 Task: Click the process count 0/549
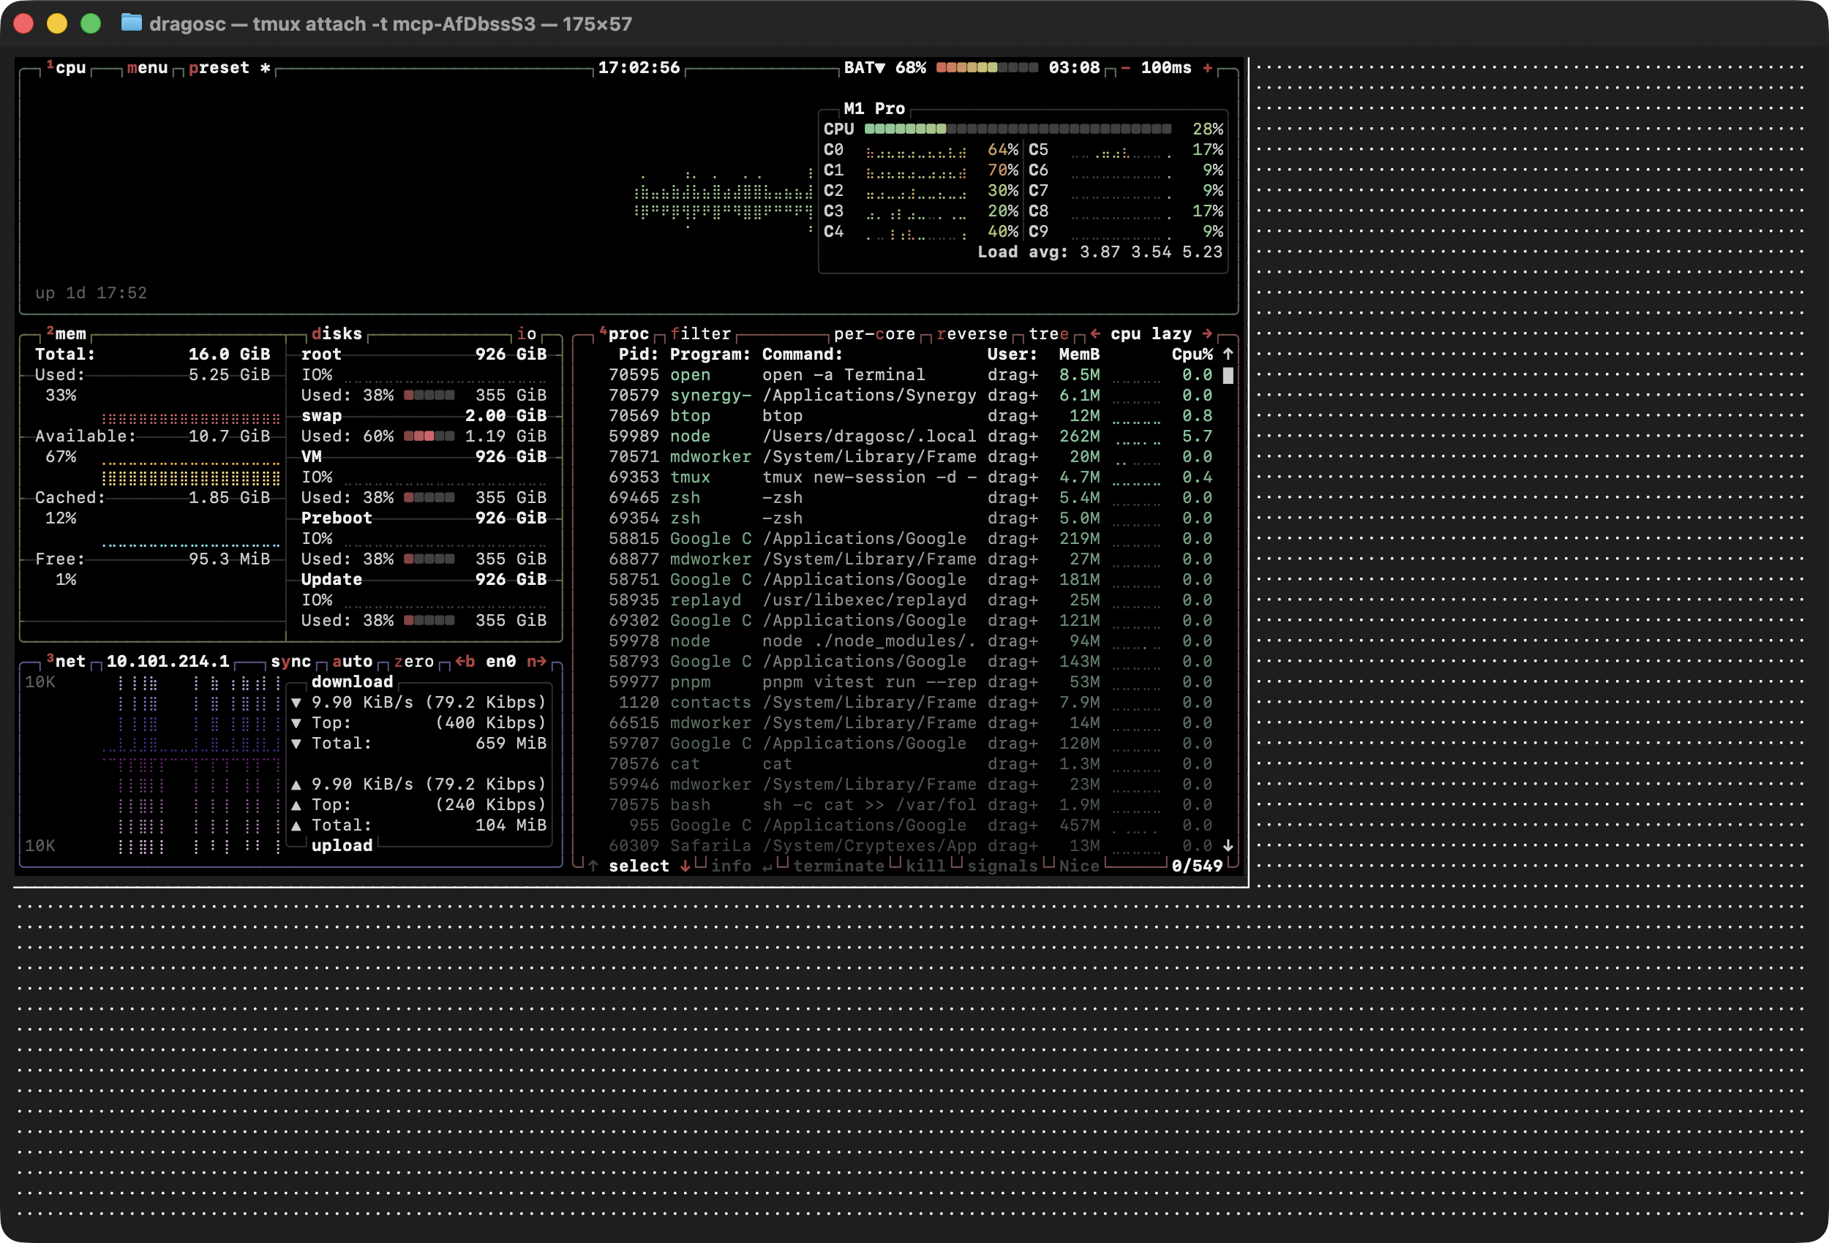point(1197,866)
